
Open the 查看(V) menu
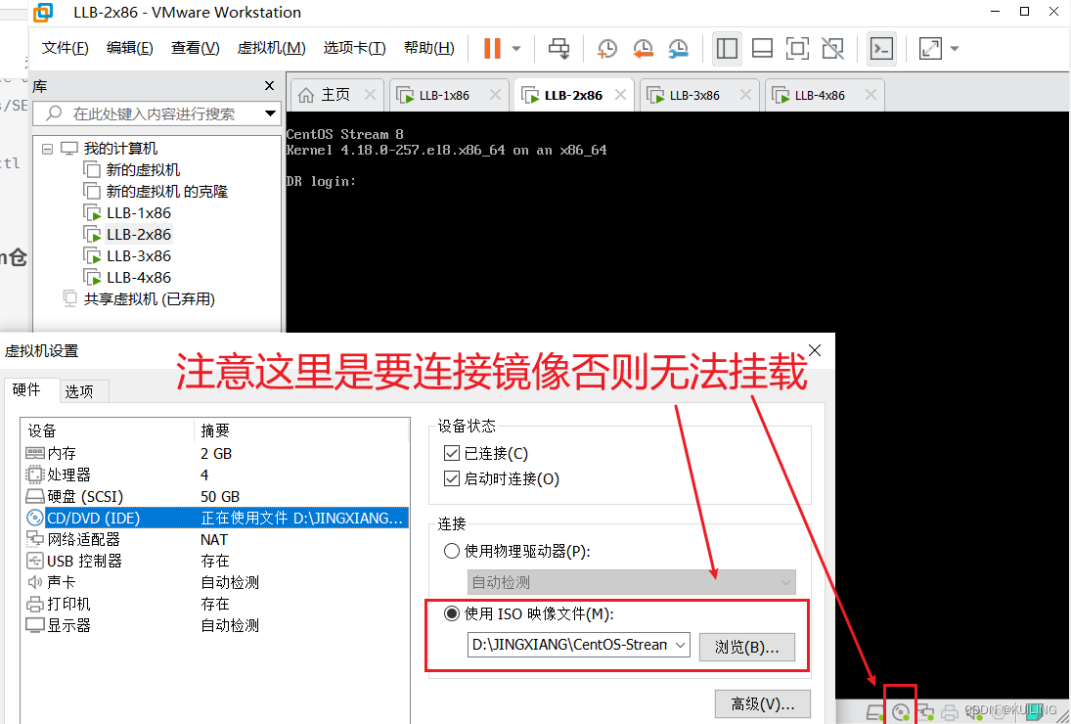[196, 48]
